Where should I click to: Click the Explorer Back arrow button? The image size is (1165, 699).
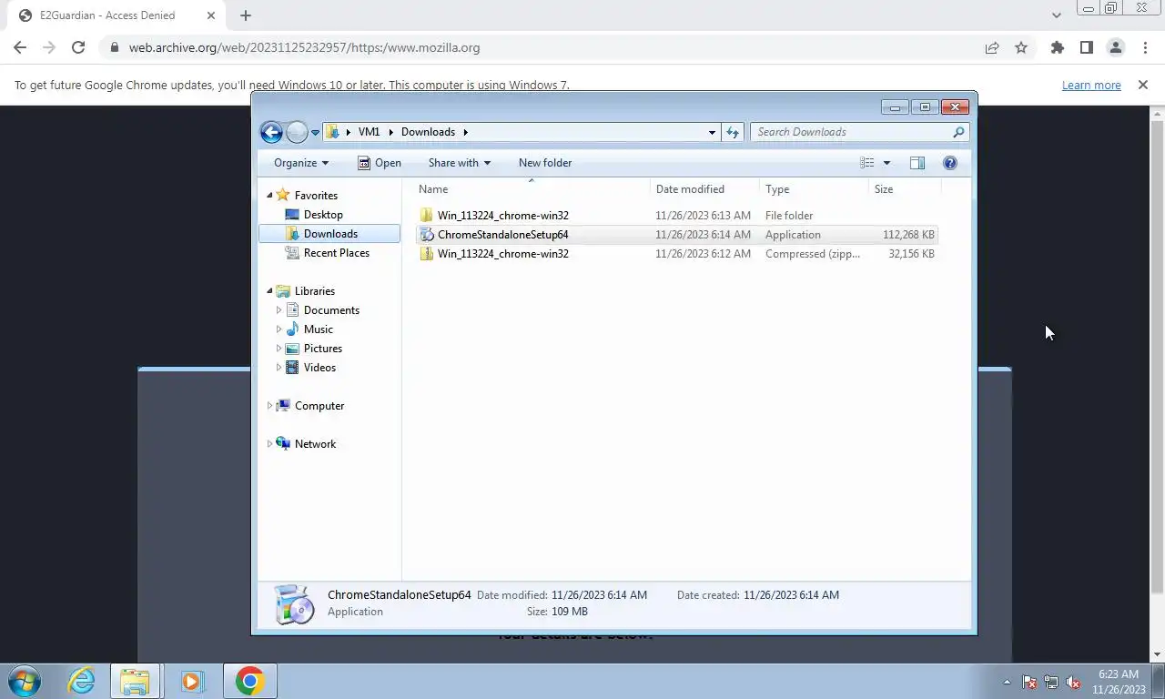(x=271, y=132)
